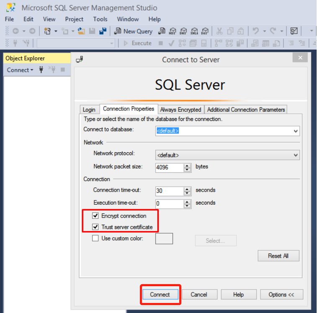
Task: Uncheck the Encrypt connection checkbox
Action: tap(95, 216)
